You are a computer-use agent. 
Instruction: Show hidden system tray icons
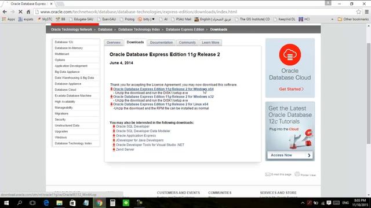pos(303,203)
